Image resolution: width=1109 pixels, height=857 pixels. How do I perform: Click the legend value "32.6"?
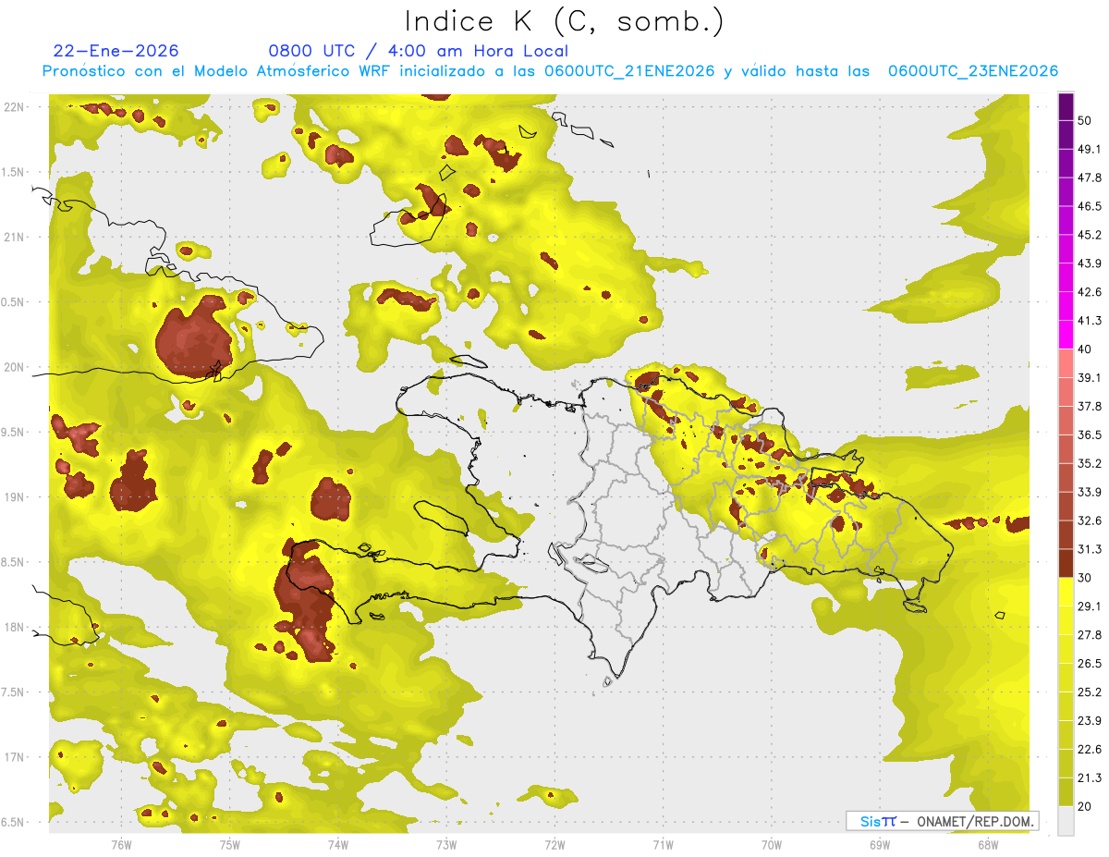1090,520
